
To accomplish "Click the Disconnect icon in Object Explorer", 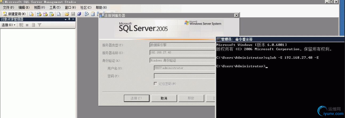I will 21,25.
